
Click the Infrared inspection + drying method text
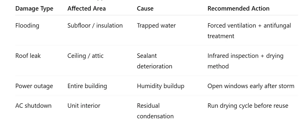[245, 61]
